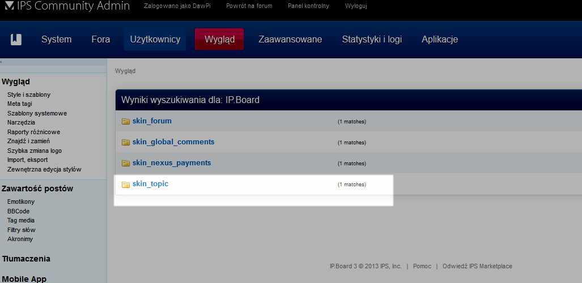This screenshot has height=283, width=582.
Task: Click the IP.Board 3 footer link
Action: tap(343, 267)
